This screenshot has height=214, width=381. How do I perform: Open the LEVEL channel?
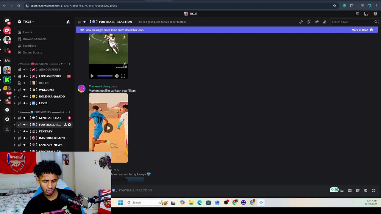pos(44,103)
